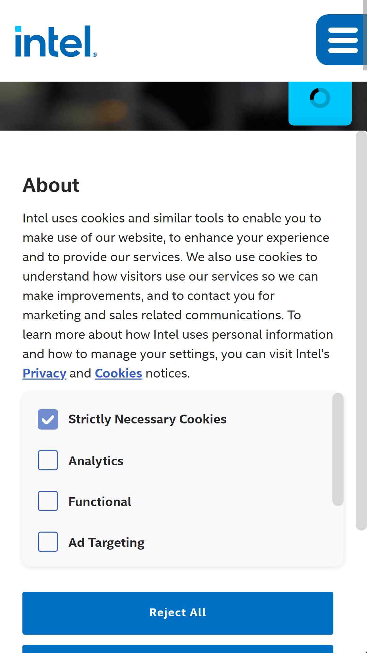
Task: Click the Reject All button
Action: coord(178,613)
